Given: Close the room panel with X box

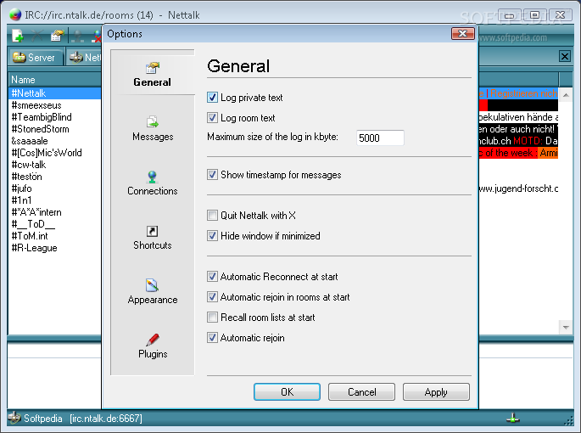Looking at the screenshot, I should click(x=564, y=56).
